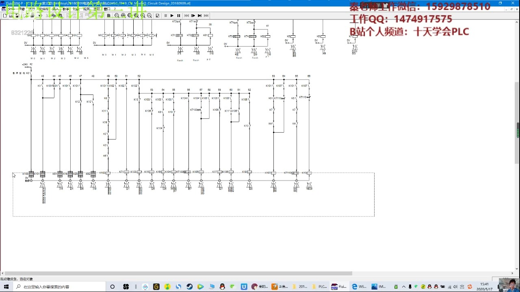Screen dimensions: 520x292
Task: Click the vertical scrollbar down arrow
Action: pyautogui.click(x=517, y=268)
